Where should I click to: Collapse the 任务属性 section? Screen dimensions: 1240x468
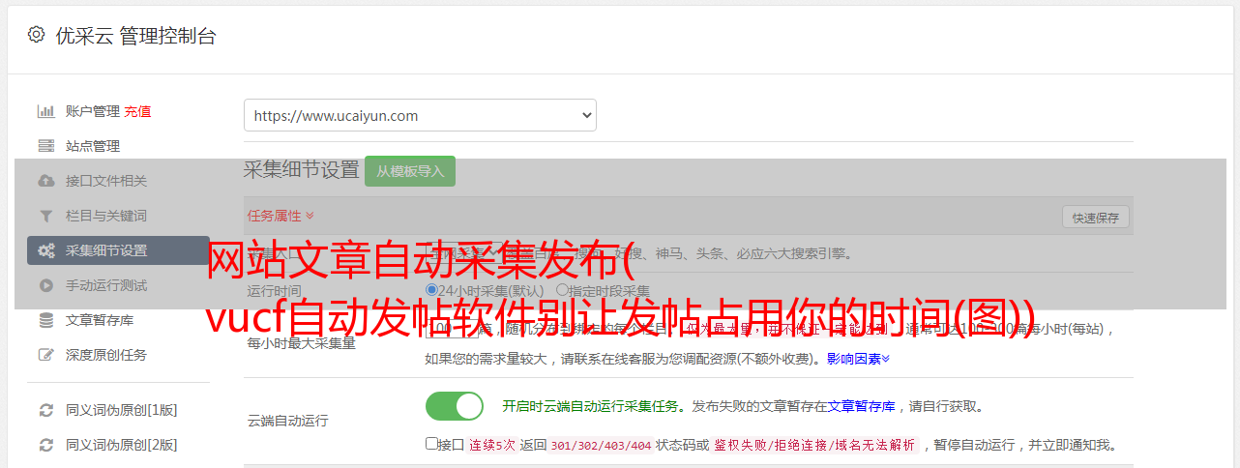[x=280, y=216]
